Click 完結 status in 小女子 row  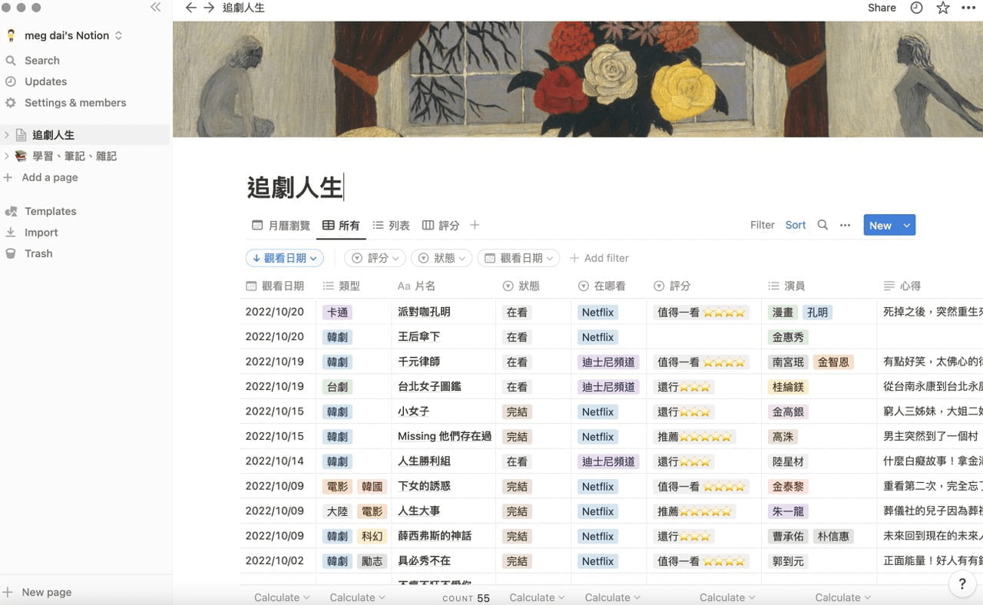coord(517,412)
